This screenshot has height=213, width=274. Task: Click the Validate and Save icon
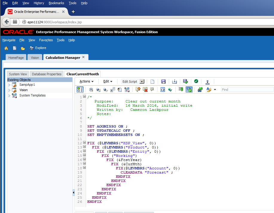186,82
